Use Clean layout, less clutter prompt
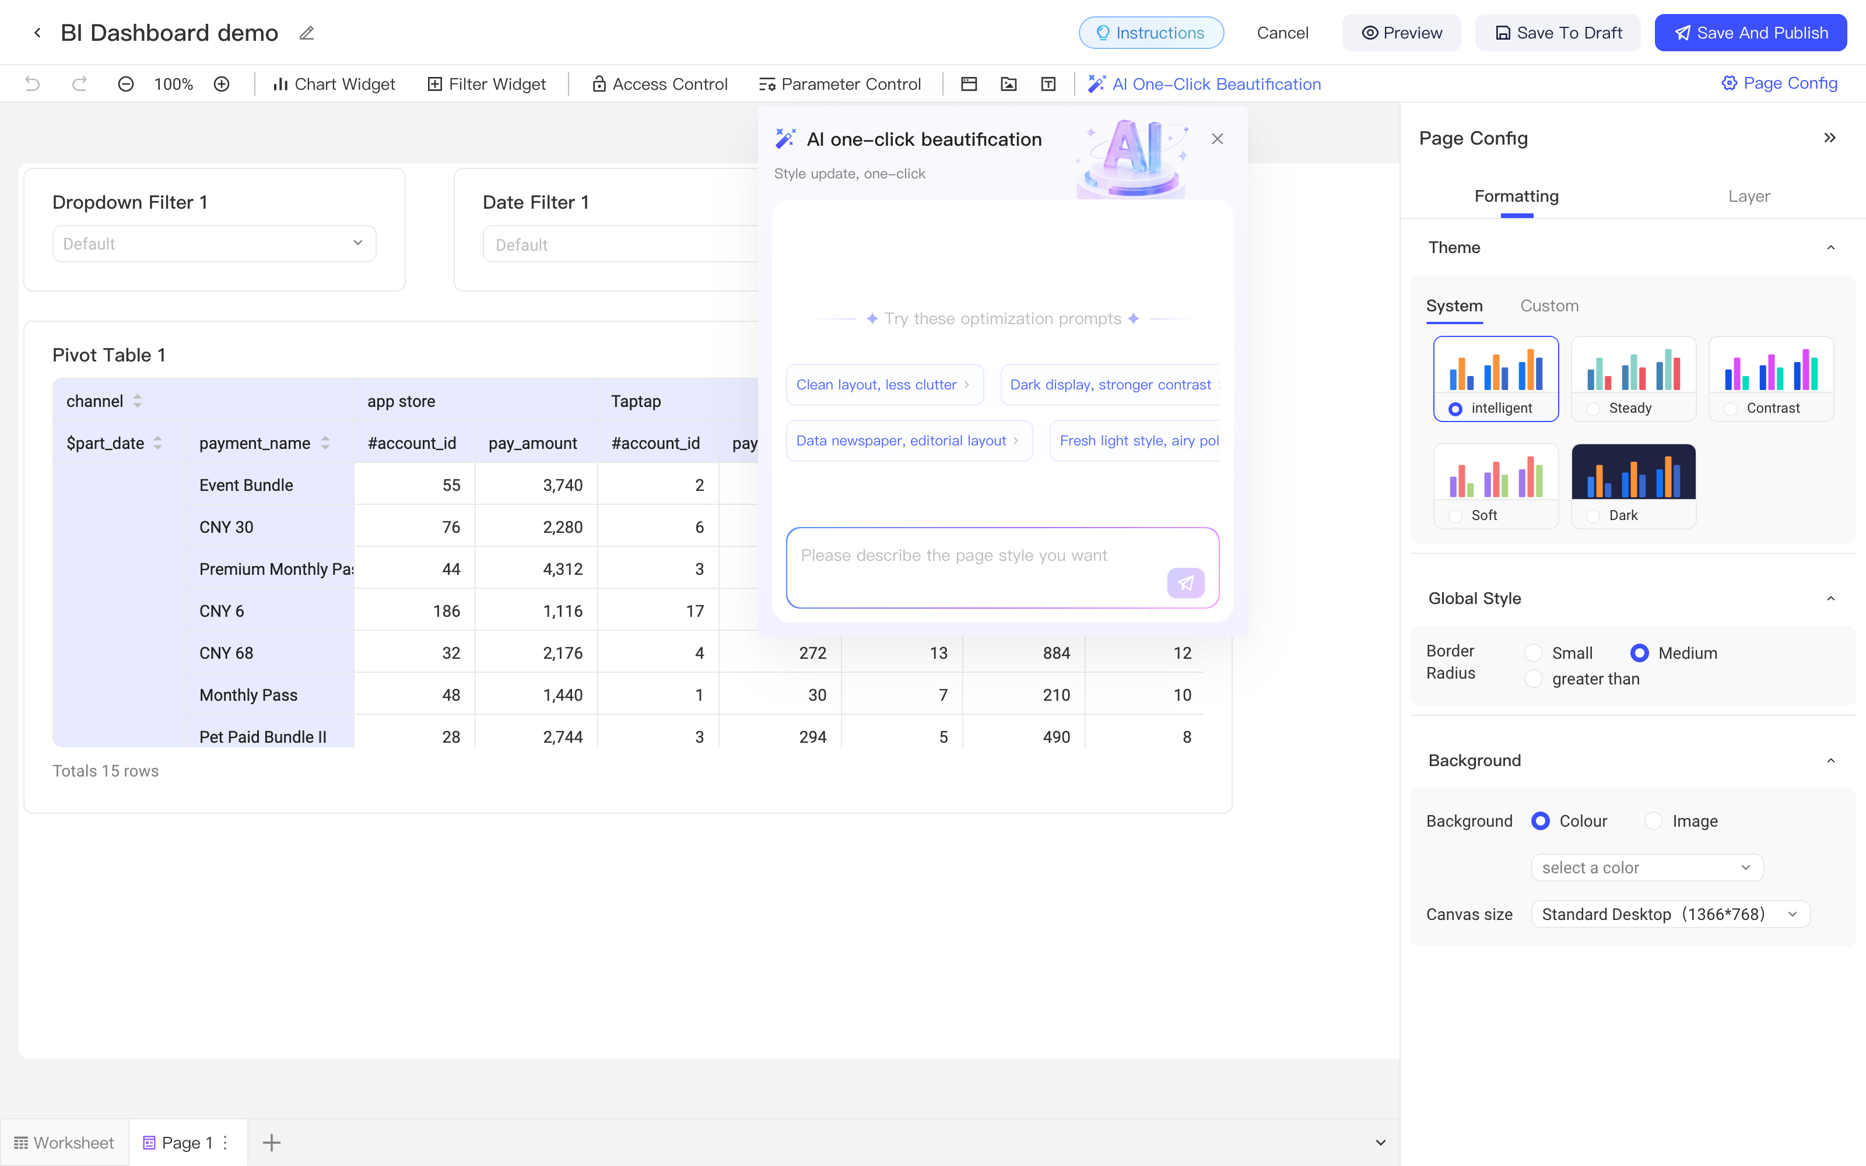Screen dimensions: 1866x1166 [885, 384]
